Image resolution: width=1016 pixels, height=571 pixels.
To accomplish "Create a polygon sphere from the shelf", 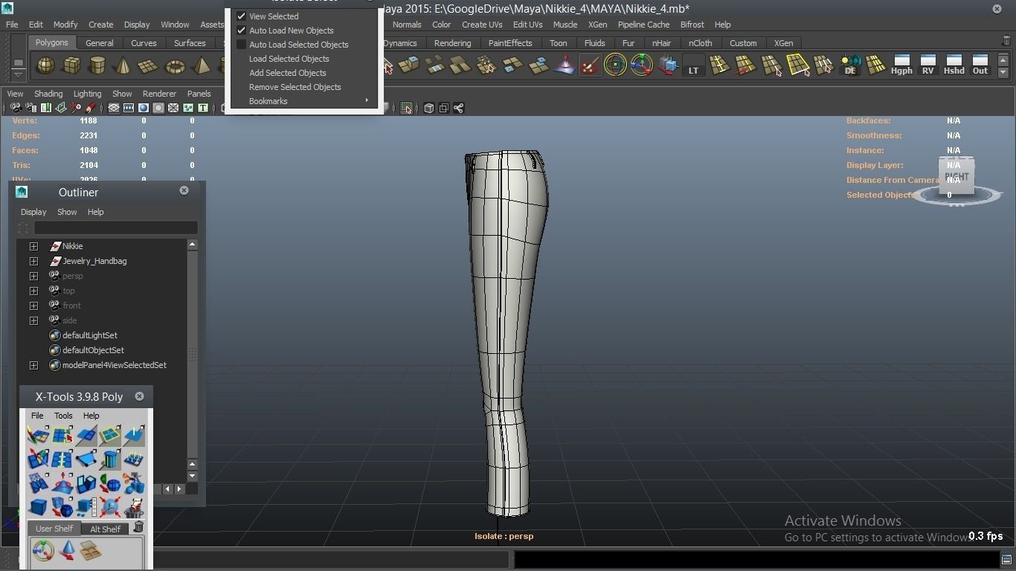I will pos(46,66).
